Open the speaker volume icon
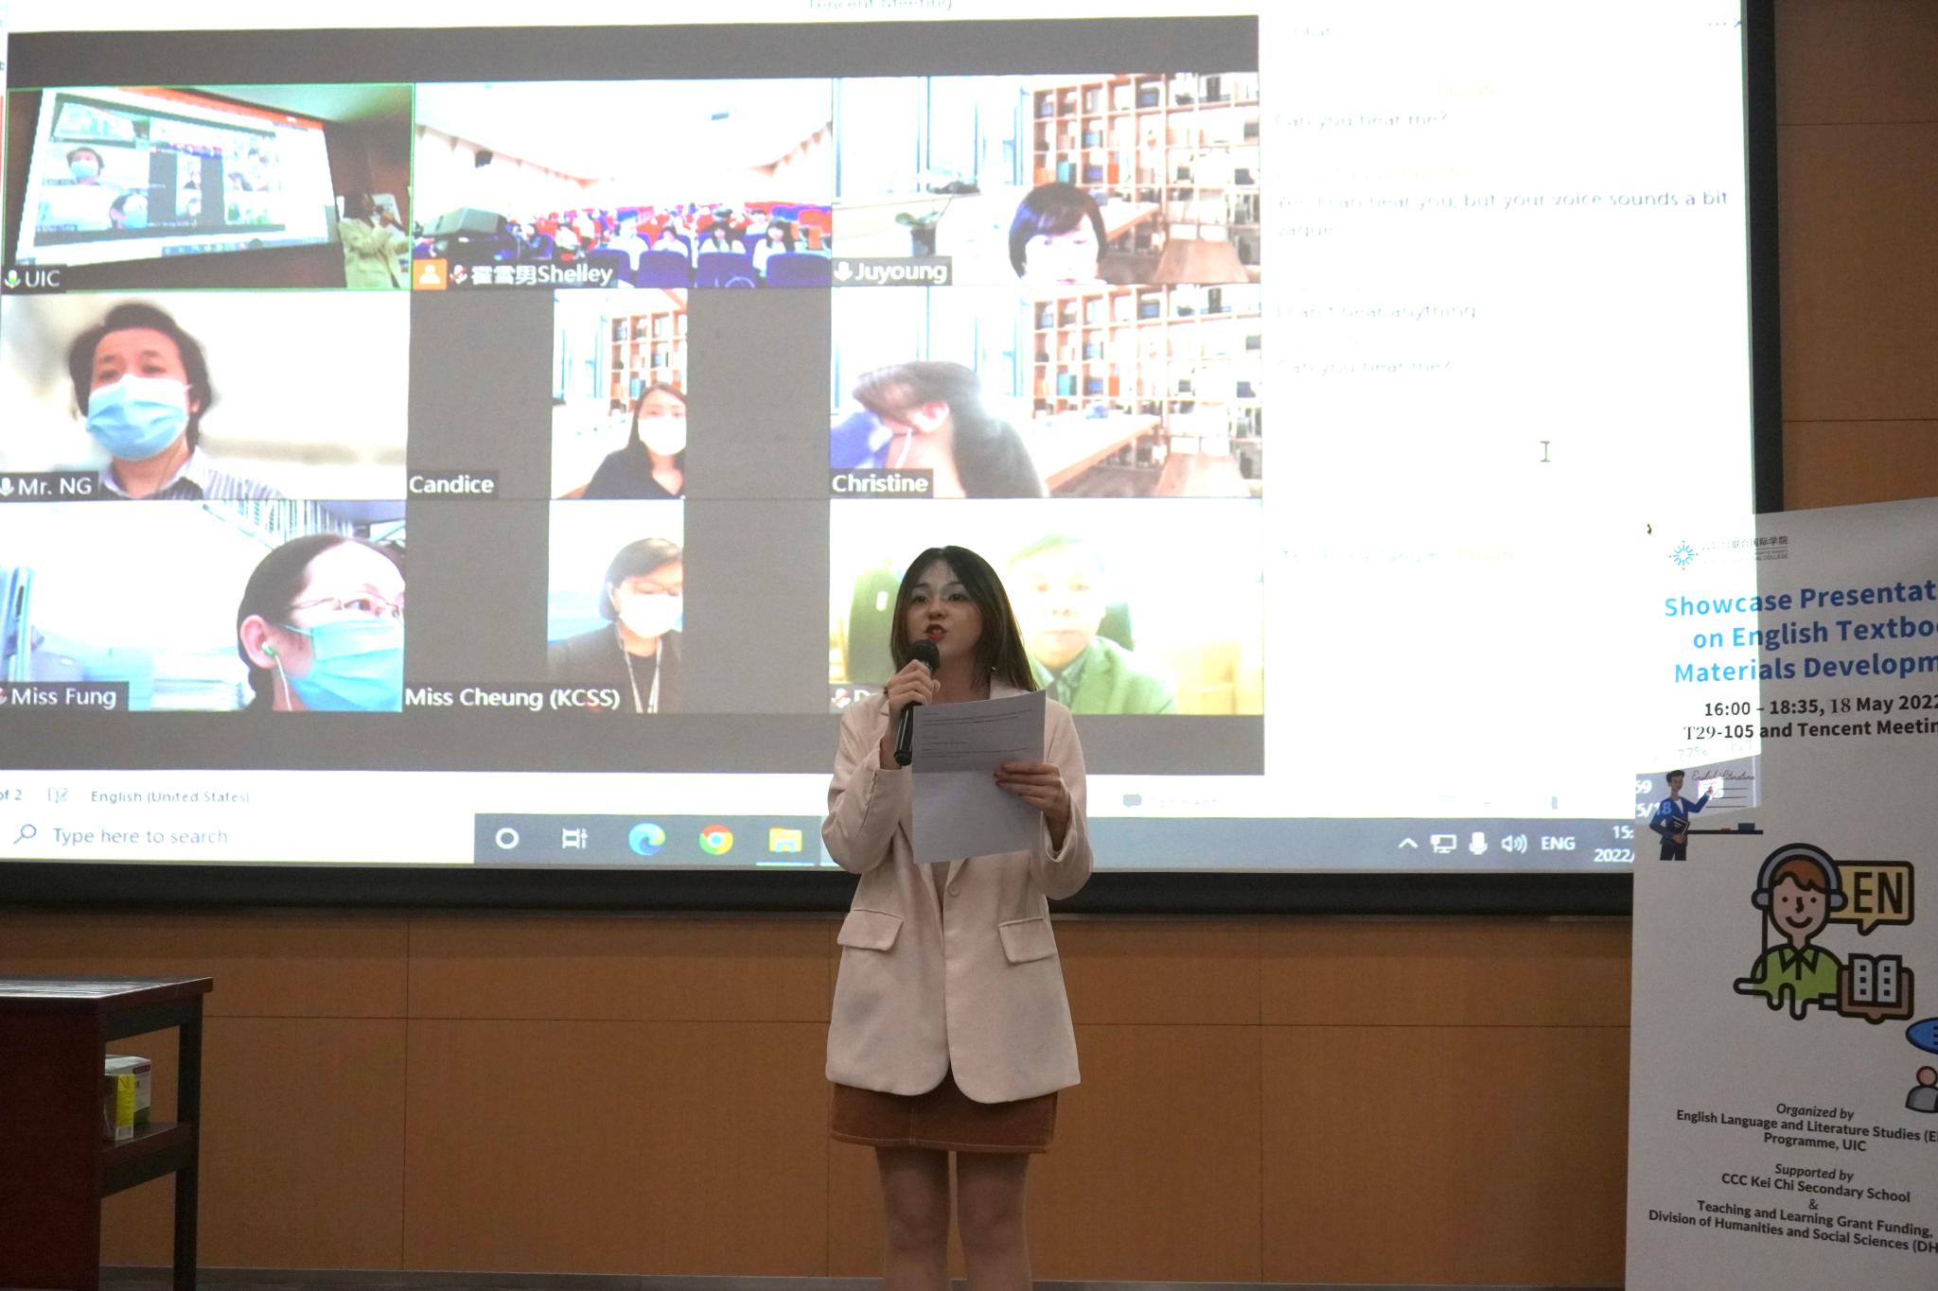The width and height of the screenshot is (1938, 1291). [1513, 843]
